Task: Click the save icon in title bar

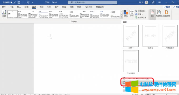Action: (x=19, y=2)
